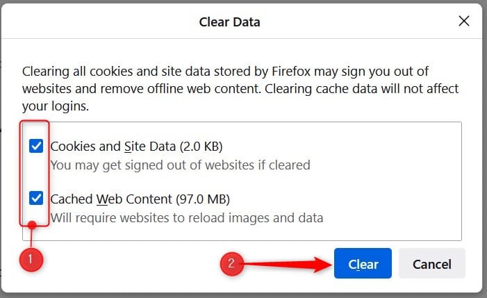
Task: Click the word Firefox in the warning text
Action: 291,72
